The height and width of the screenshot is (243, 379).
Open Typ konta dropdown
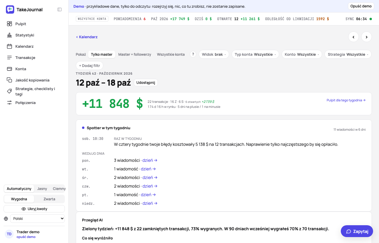(x=255, y=54)
